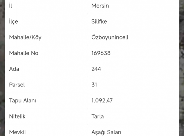The width and height of the screenshot is (184, 136).
Task: Select the Tapu Alanı label
Action: point(23,101)
